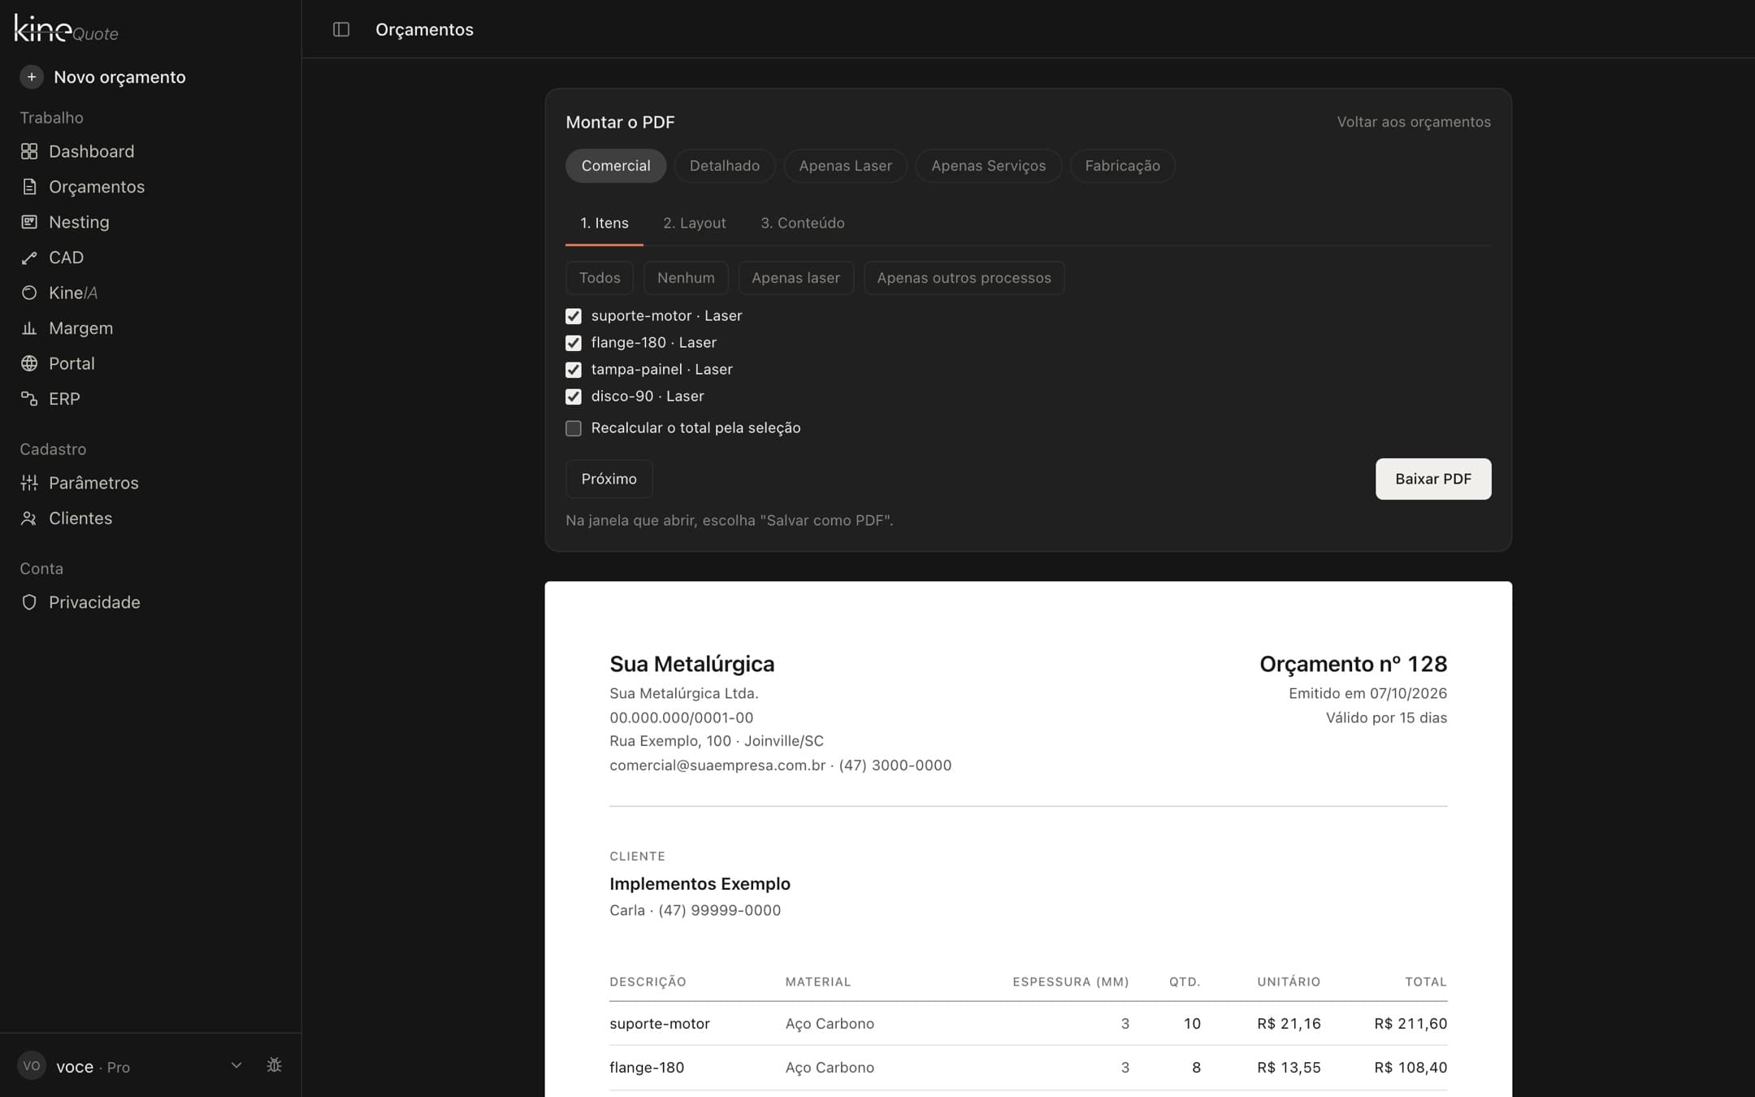The width and height of the screenshot is (1755, 1097).
Task: Choose the Comercial PDF preset
Action: (x=616, y=166)
